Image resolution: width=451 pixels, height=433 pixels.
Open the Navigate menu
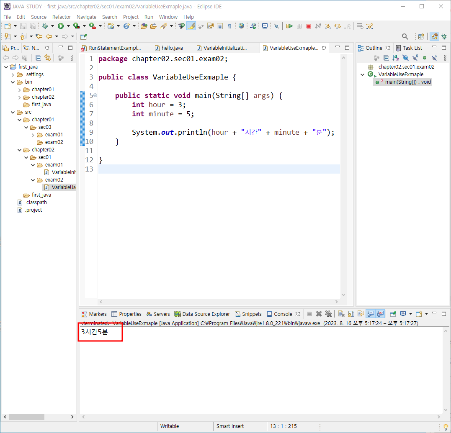(x=86, y=17)
